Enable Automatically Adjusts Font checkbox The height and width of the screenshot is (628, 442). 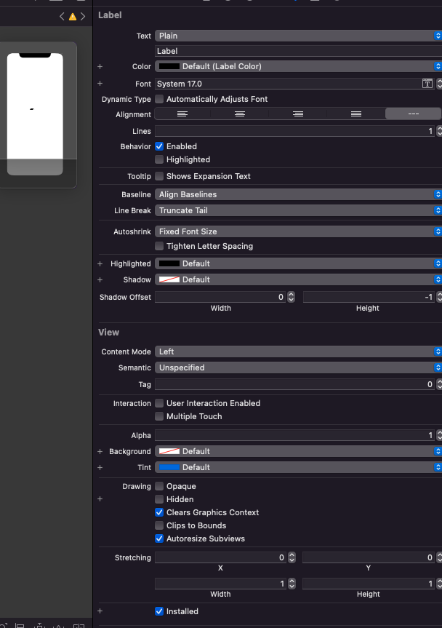(159, 99)
